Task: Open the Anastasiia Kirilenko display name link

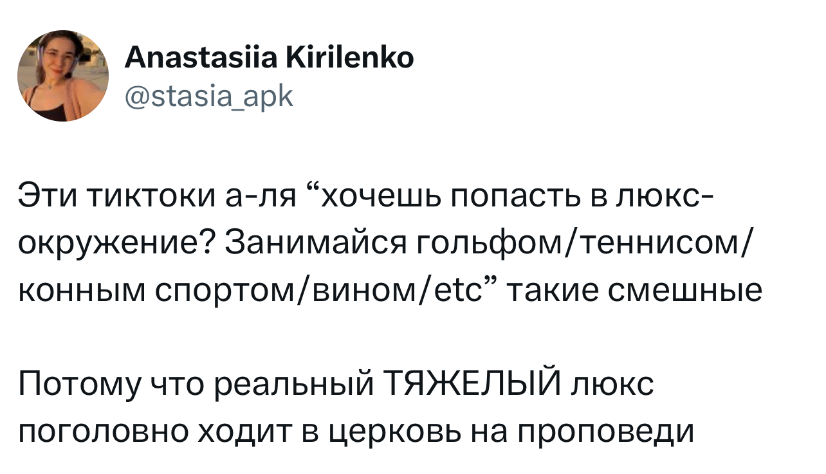Action: (x=269, y=59)
